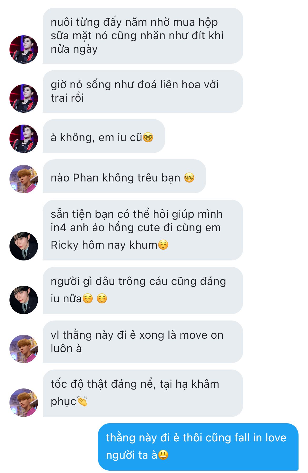Tap the "người gì đâu trông cáu" bubble
The height and width of the screenshot is (473, 308).
(143, 290)
